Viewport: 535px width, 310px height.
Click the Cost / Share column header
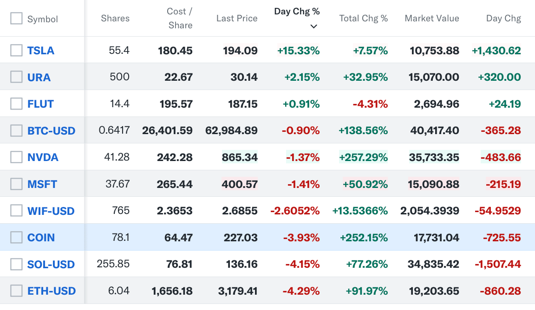(180, 18)
